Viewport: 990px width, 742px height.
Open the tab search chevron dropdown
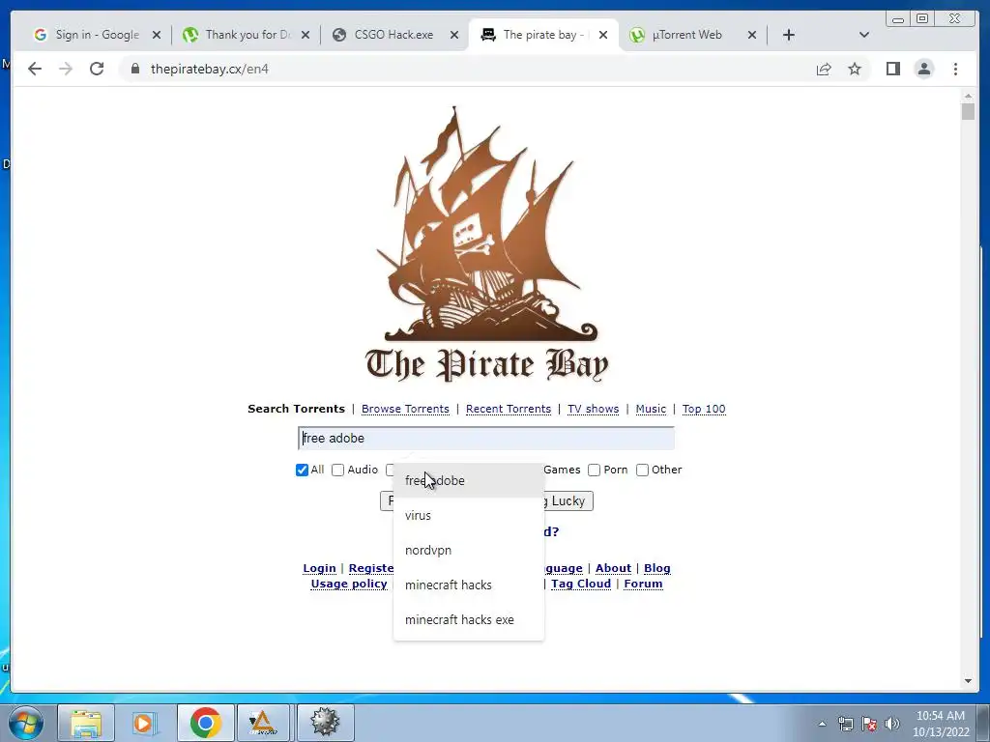[x=864, y=35]
